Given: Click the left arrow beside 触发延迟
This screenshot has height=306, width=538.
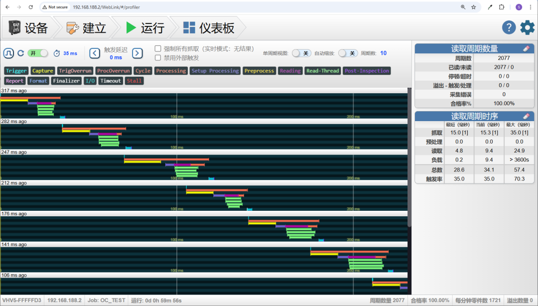Looking at the screenshot, I should coord(95,53).
